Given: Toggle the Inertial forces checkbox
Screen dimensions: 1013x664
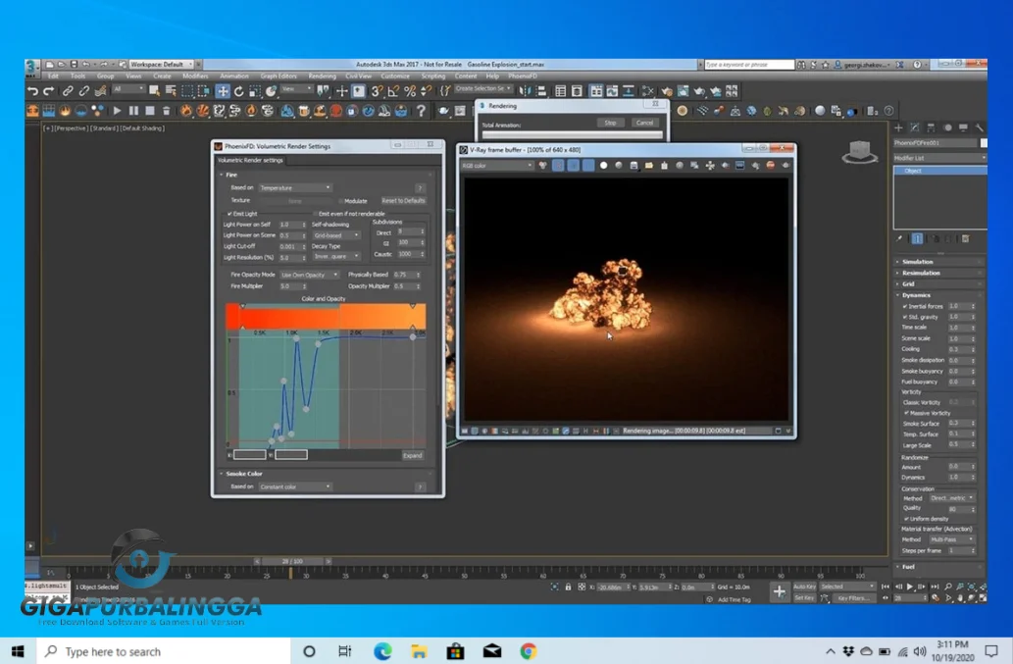Looking at the screenshot, I should click(x=904, y=306).
